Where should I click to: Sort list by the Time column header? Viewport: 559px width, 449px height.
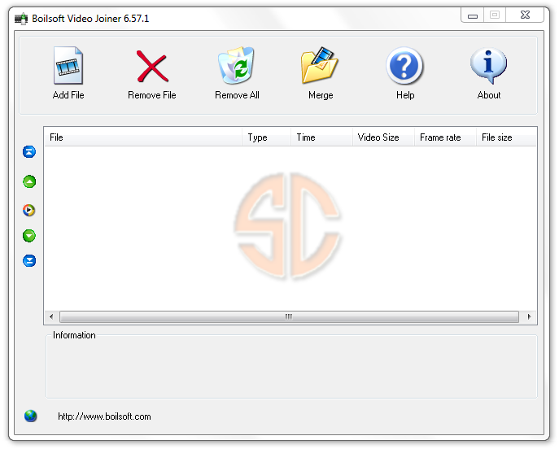(322, 137)
